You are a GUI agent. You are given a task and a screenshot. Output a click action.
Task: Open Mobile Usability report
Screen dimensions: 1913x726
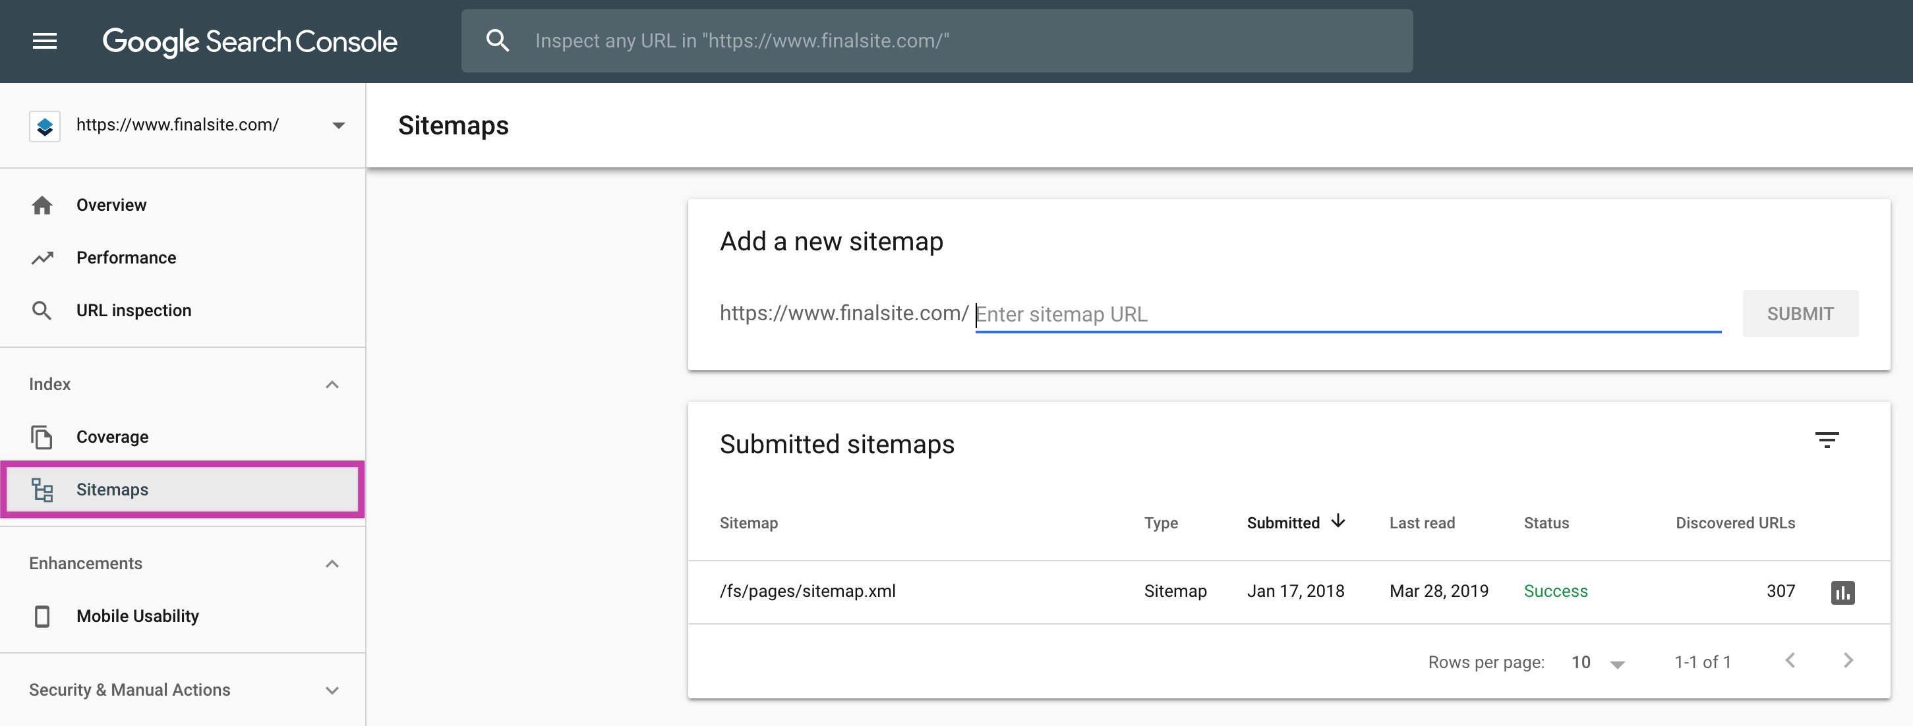(183, 616)
